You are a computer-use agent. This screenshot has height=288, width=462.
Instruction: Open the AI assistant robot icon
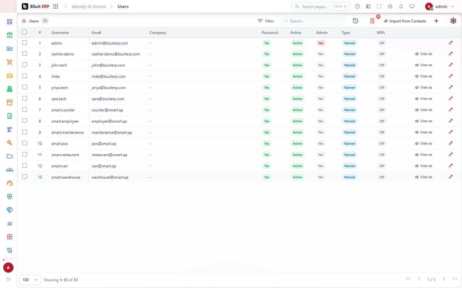click(390, 6)
